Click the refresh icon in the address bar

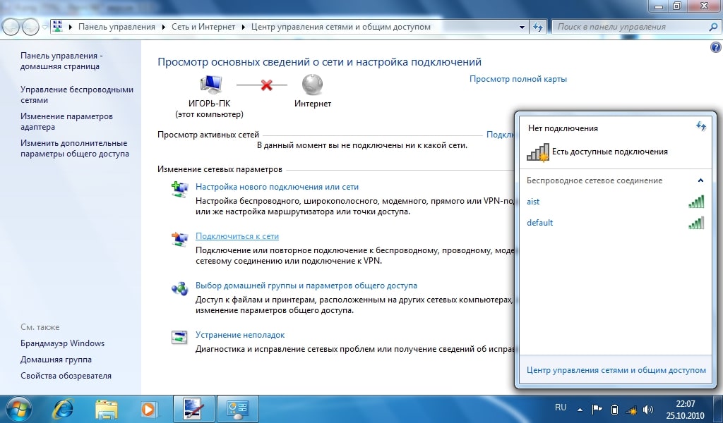pos(537,27)
